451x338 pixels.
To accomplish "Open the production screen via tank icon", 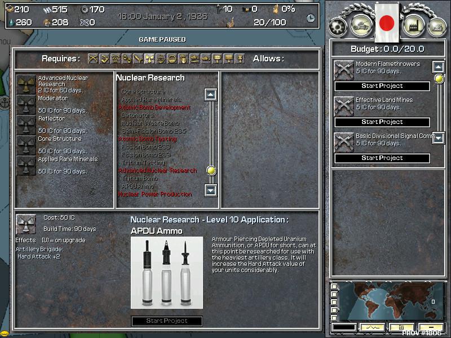I will pos(360,25).
